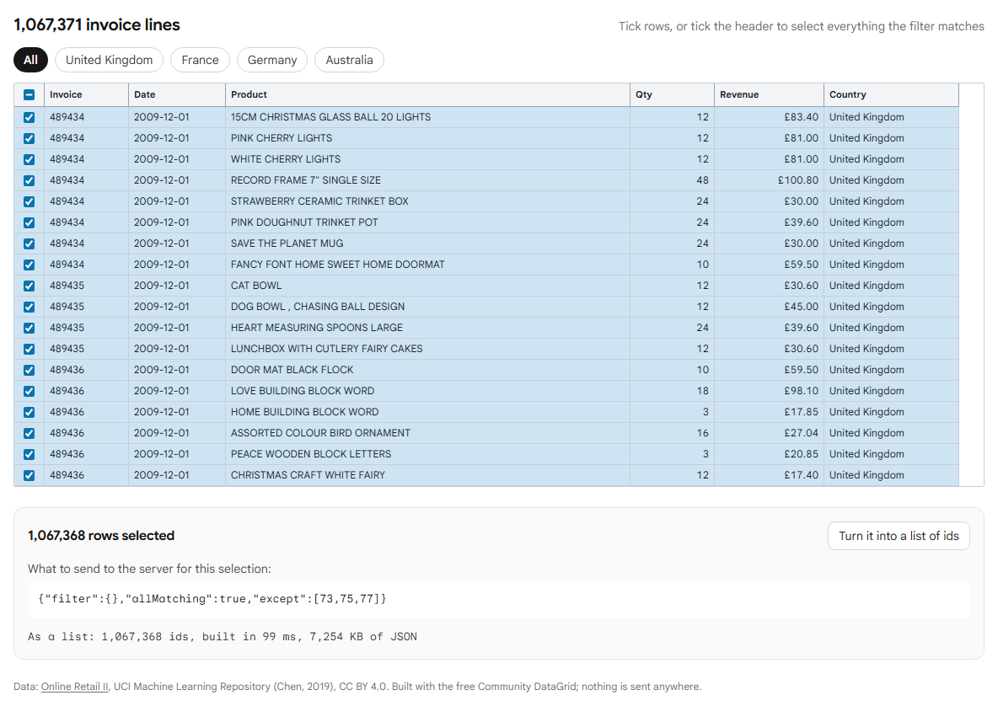
Task: Untick the WHITE CHERRY LIGHTS row checkbox
Action: (x=30, y=159)
